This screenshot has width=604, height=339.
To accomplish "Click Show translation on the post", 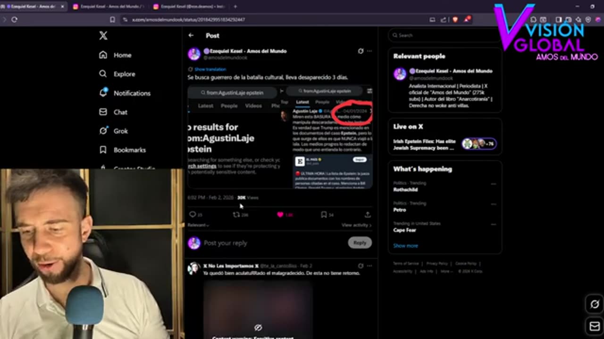I will click(x=210, y=69).
